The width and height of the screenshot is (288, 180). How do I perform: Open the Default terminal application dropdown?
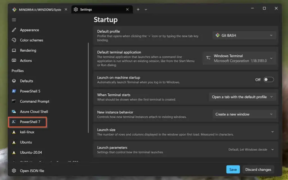(x=240, y=58)
